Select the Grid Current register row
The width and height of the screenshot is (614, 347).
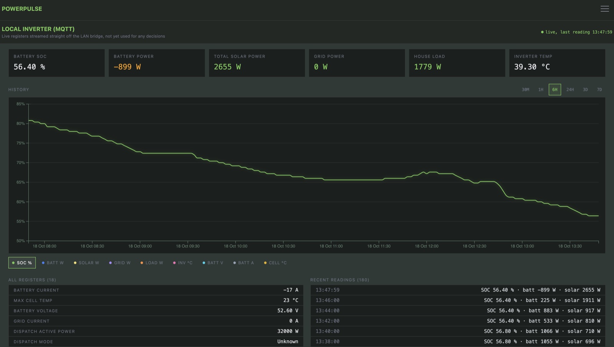(156, 321)
